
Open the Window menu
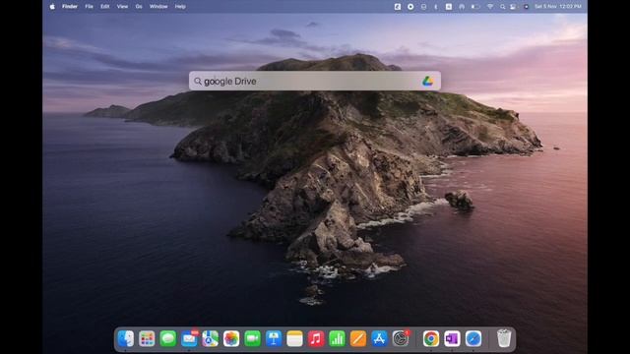[x=158, y=7]
